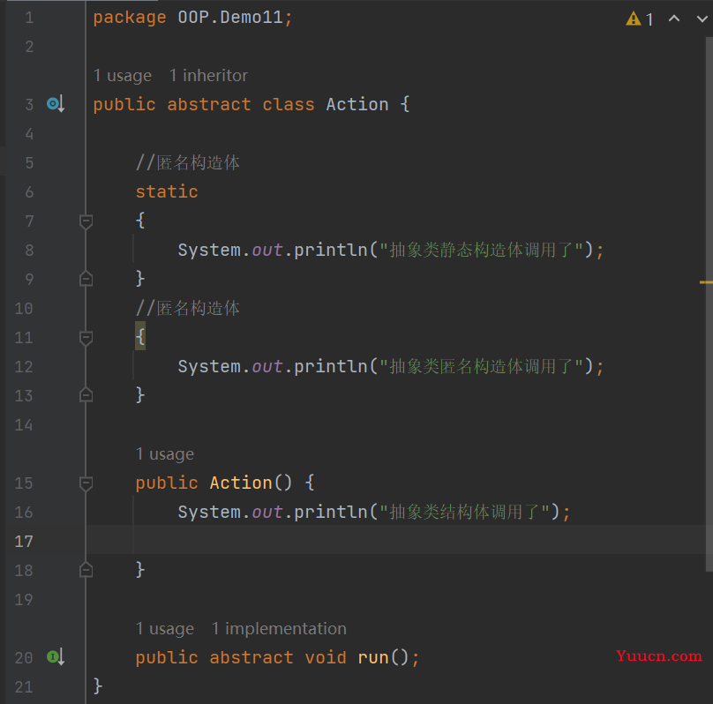
Task: Click the highlighted opening brace on line 11
Action: [x=140, y=336]
